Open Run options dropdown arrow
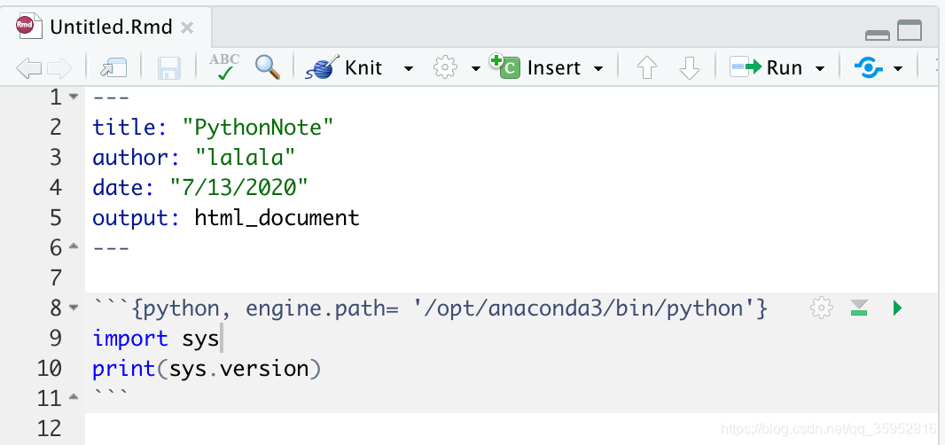945x445 pixels. click(820, 69)
